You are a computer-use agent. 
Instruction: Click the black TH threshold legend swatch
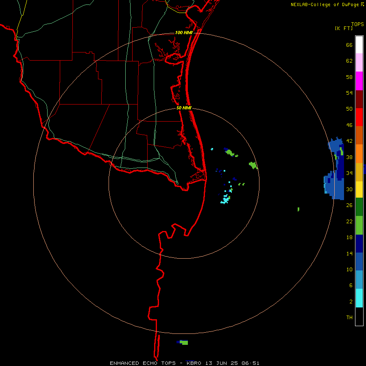pyautogui.click(x=359, y=316)
